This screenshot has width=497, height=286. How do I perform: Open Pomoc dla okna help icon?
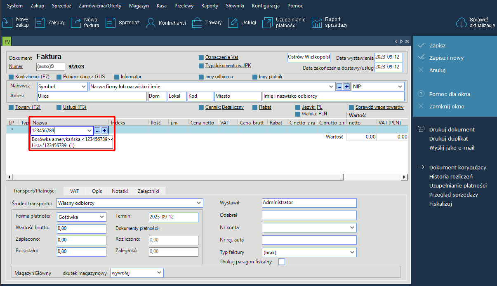point(421,94)
